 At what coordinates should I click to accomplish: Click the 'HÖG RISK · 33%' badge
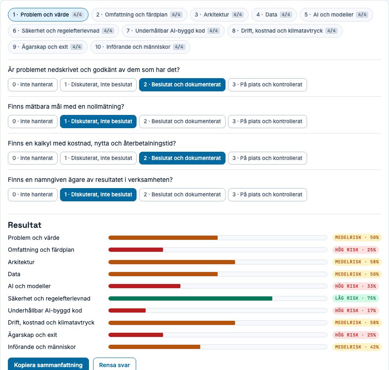click(355, 286)
